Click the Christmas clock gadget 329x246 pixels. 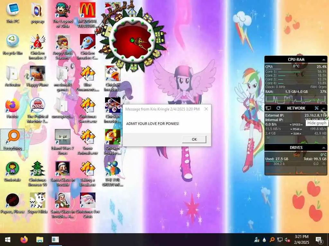tap(132, 40)
